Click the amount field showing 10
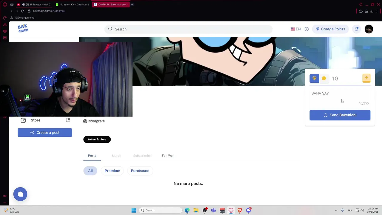The image size is (382, 215). pyautogui.click(x=346, y=79)
